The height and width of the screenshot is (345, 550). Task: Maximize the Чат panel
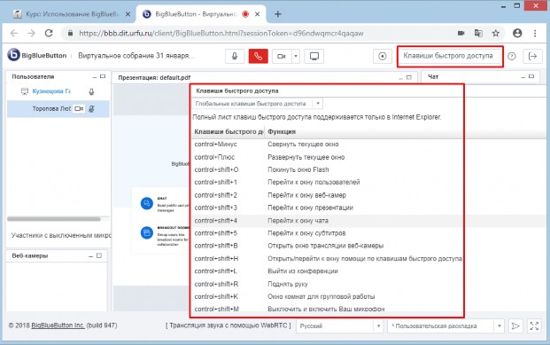coord(531,76)
